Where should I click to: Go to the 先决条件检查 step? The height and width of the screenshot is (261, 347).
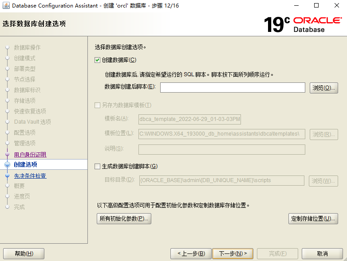point(30,176)
